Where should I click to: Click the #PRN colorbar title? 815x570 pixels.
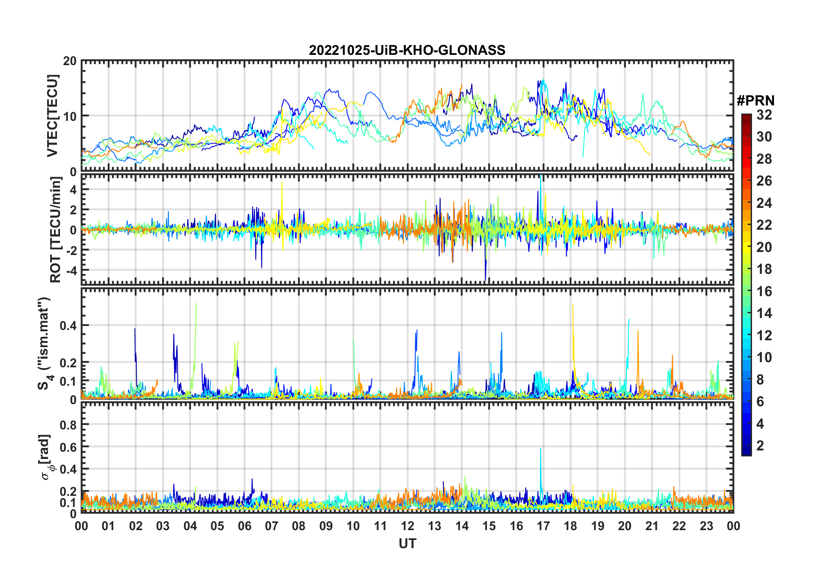click(755, 101)
